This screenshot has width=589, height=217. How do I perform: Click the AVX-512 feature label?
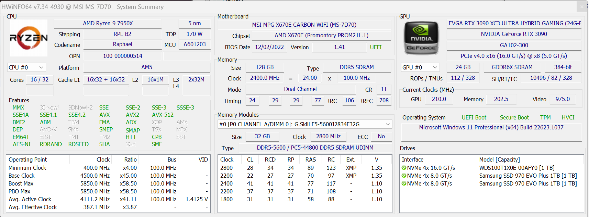(163, 115)
